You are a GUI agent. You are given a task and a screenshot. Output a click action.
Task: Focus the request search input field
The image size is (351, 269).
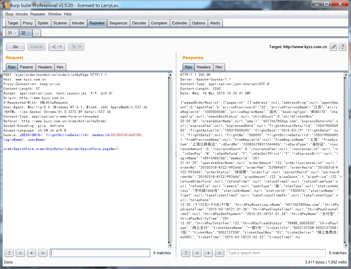pyautogui.click(x=100, y=253)
